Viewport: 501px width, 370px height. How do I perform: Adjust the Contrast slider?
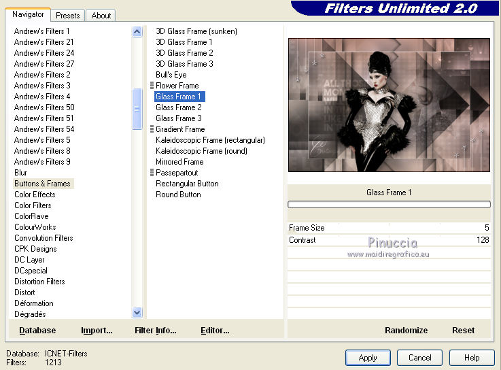[x=389, y=240]
